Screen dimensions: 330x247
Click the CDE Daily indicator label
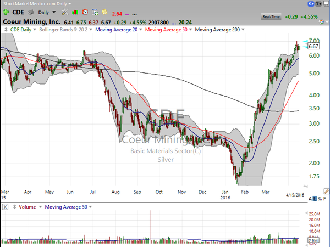tap(21, 30)
